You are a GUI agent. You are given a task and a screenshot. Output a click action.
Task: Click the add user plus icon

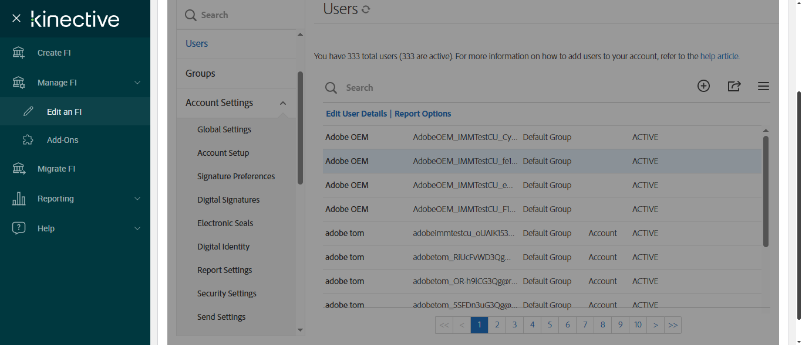pyautogui.click(x=703, y=86)
